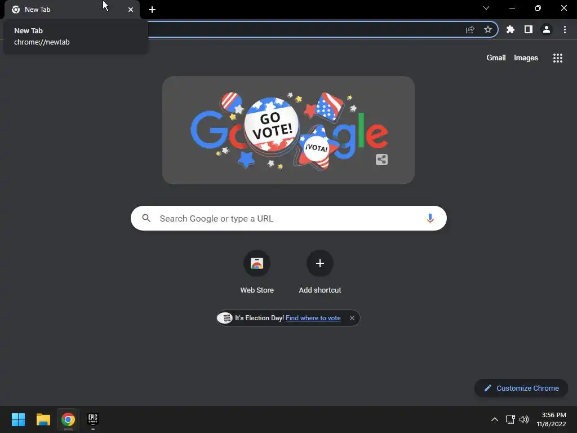This screenshot has height=433, width=577.
Task: Start voice search with microphone icon
Action: 430,218
